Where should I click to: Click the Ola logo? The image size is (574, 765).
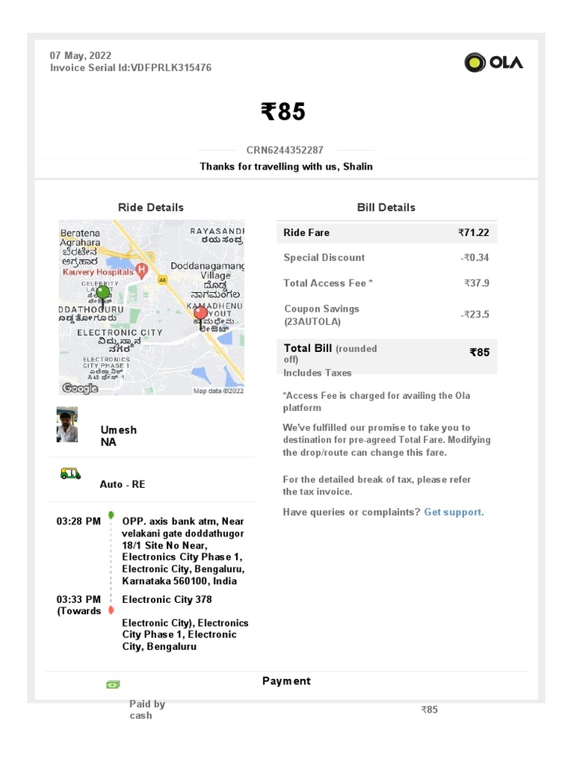(493, 63)
